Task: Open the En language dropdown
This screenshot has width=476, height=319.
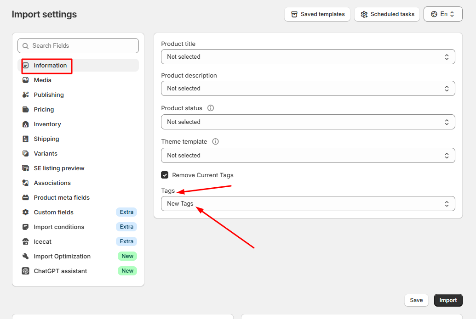Action: (x=443, y=14)
